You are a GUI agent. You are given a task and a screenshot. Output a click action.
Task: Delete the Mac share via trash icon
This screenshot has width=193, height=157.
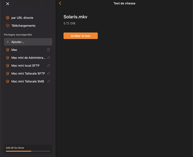point(48,50)
